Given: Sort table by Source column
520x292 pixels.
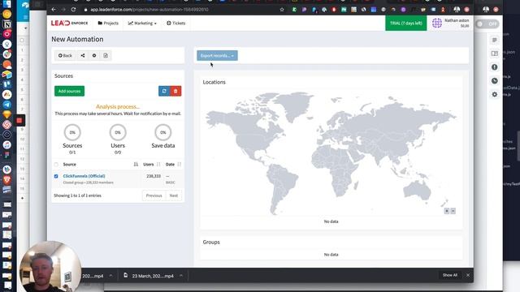Looking at the screenshot, I should [101, 164].
